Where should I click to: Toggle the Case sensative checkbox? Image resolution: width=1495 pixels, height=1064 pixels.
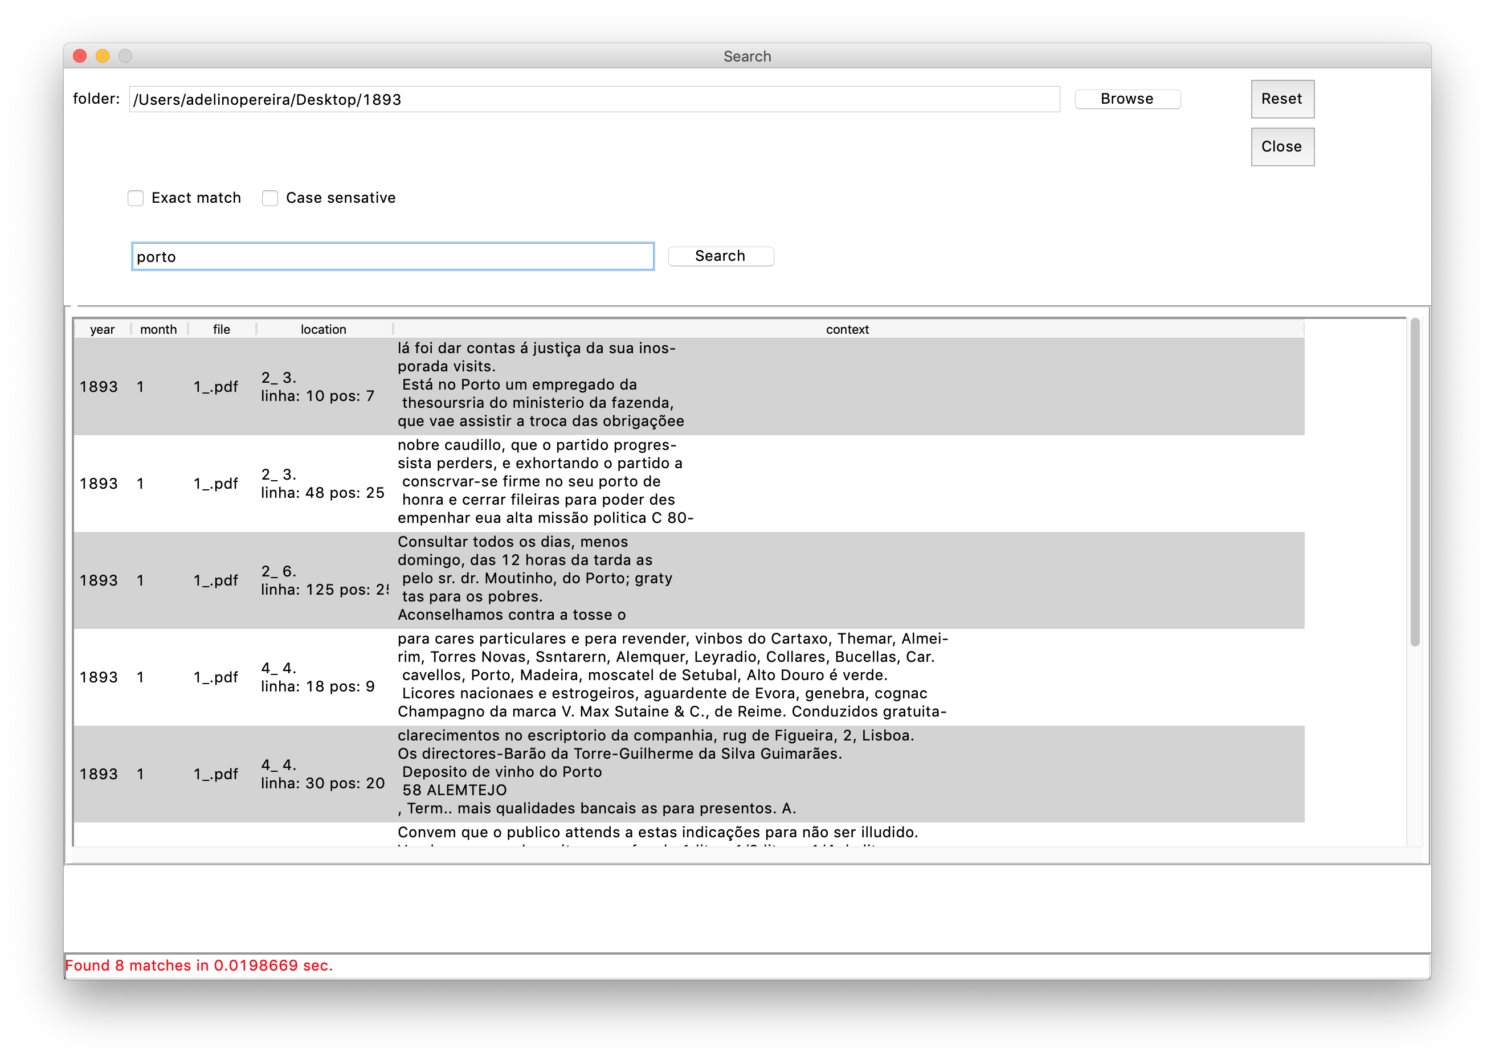(x=270, y=198)
